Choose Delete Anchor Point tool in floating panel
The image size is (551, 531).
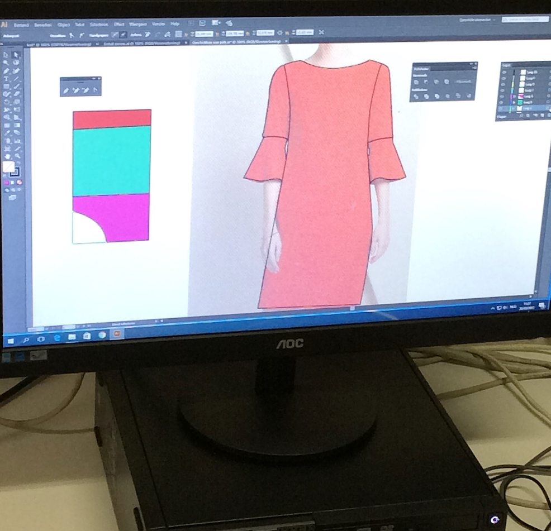(85, 90)
